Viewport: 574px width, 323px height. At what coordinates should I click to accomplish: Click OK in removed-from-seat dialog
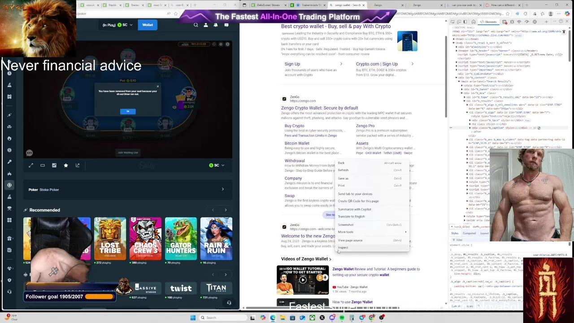[x=128, y=111]
